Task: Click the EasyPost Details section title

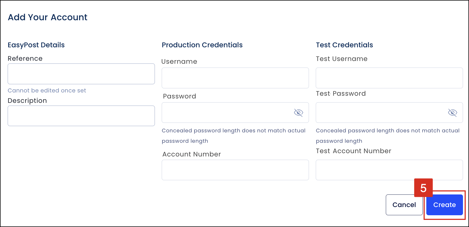Action: click(x=36, y=45)
